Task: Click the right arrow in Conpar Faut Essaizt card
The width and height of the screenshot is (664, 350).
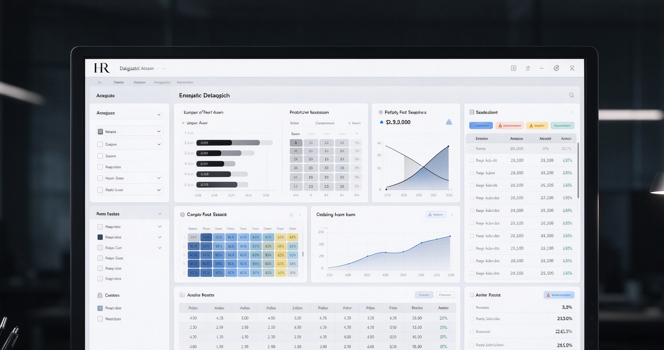Action: (x=300, y=214)
